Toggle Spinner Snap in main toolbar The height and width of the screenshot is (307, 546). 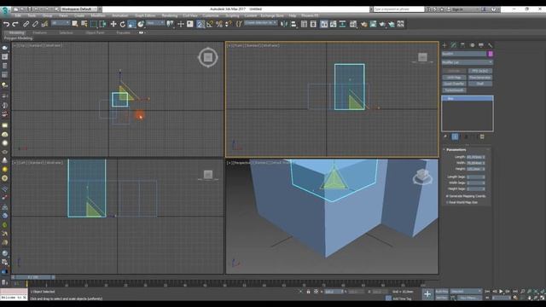(229, 24)
